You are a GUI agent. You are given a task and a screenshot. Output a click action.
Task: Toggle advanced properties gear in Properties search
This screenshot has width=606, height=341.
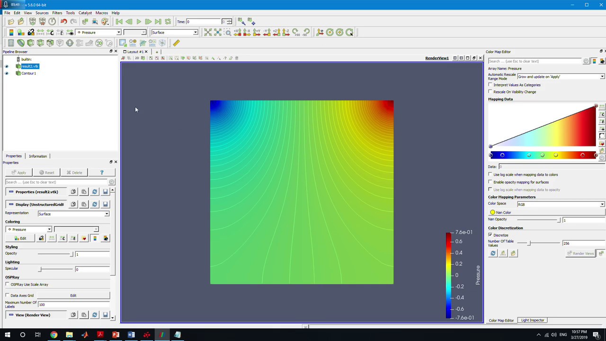(x=111, y=182)
